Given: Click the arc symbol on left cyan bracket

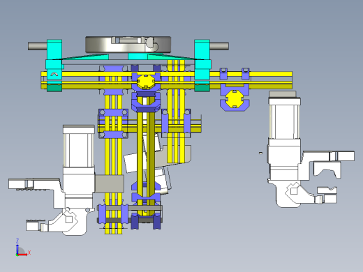Looking at the screenshot, I should pyautogui.click(x=54, y=74).
